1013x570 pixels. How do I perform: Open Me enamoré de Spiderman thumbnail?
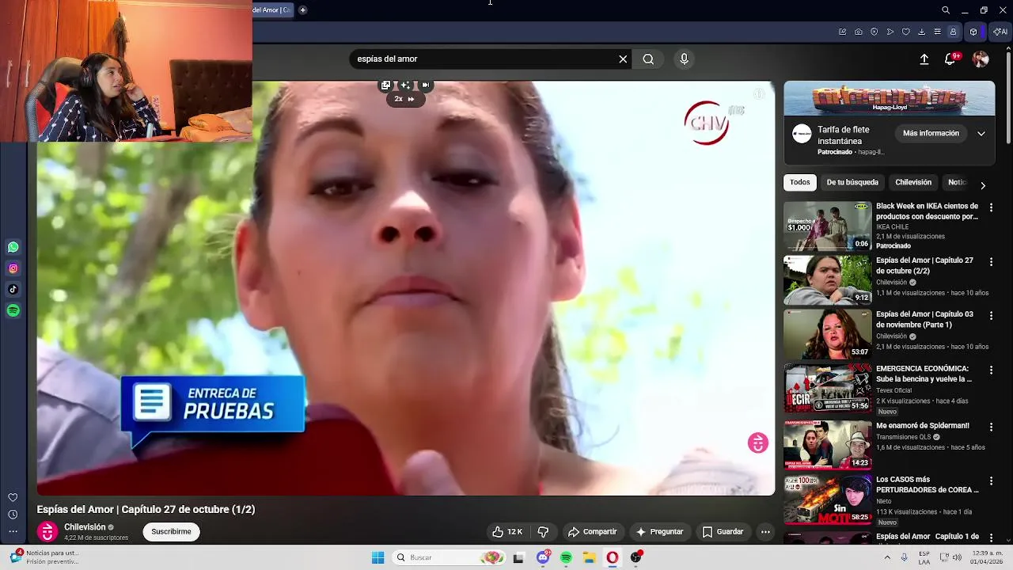tap(827, 445)
